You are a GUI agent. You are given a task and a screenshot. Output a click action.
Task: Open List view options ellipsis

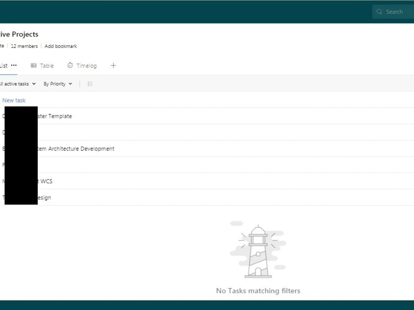[14, 65]
